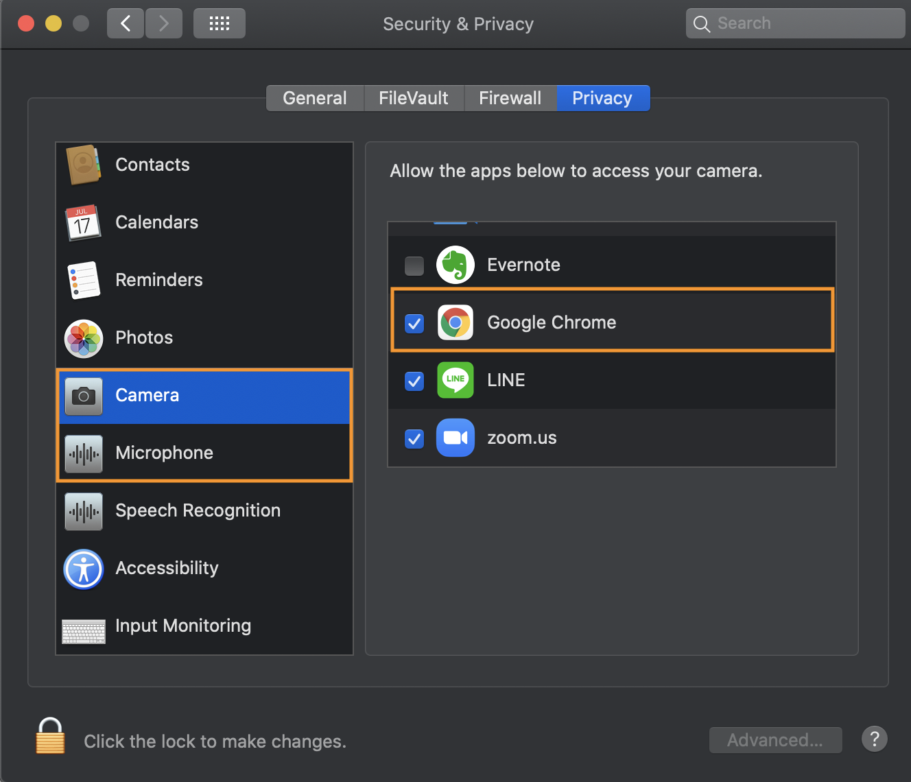Click the Evernote app name

pos(523,265)
